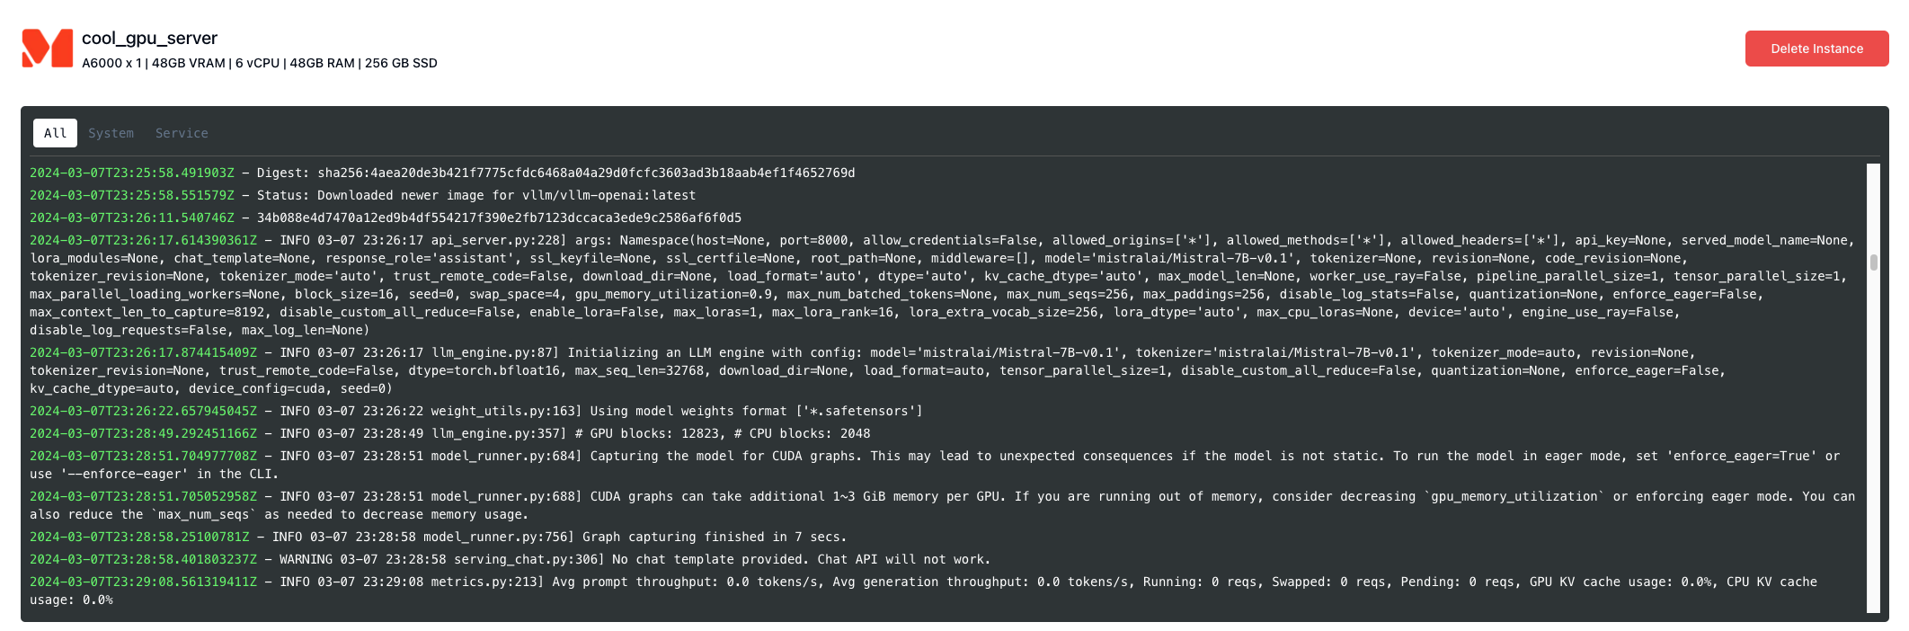Click the Mistral logo icon
Viewport: 1909px width, 631px height.
(x=47, y=49)
